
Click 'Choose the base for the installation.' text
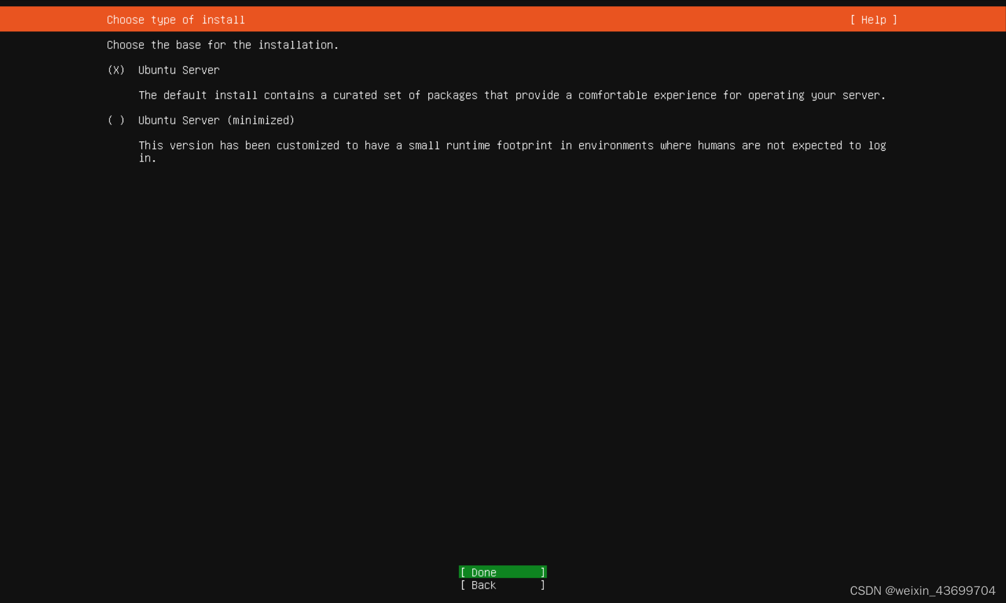223,45
